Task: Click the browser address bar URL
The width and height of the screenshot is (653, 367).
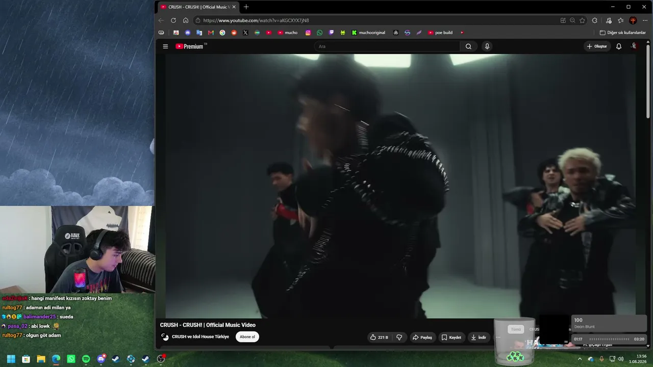Action: point(256,20)
